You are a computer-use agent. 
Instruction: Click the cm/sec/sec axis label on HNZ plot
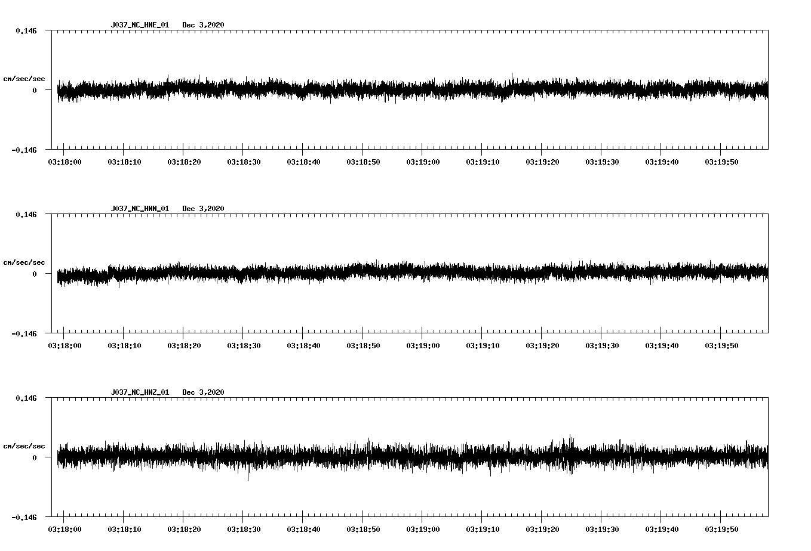pyautogui.click(x=24, y=445)
